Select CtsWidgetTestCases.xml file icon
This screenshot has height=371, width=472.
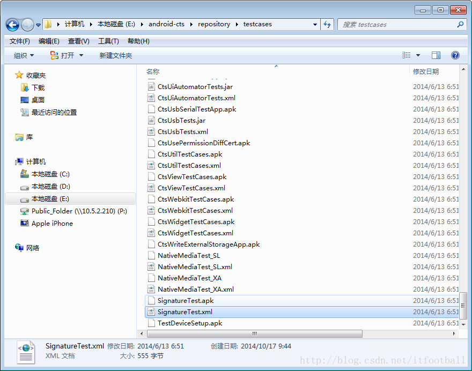point(151,233)
